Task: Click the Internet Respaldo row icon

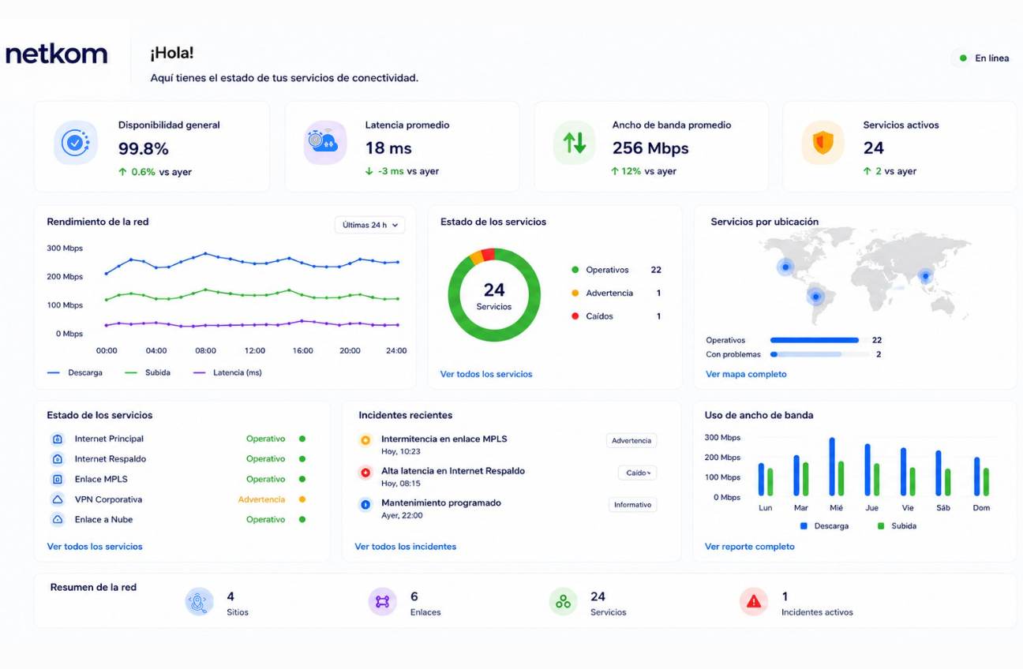Action: [58, 459]
